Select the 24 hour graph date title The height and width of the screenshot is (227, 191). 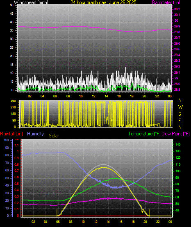[103, 2]
